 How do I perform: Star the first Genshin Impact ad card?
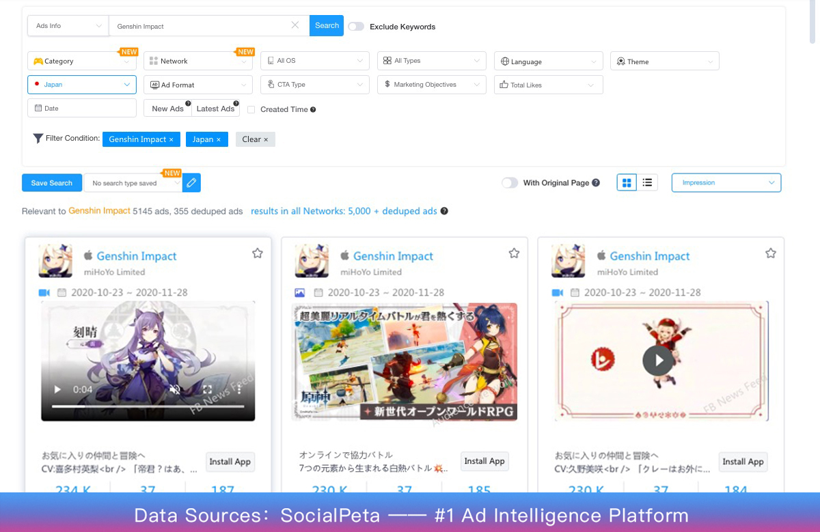tap(258, 253)
